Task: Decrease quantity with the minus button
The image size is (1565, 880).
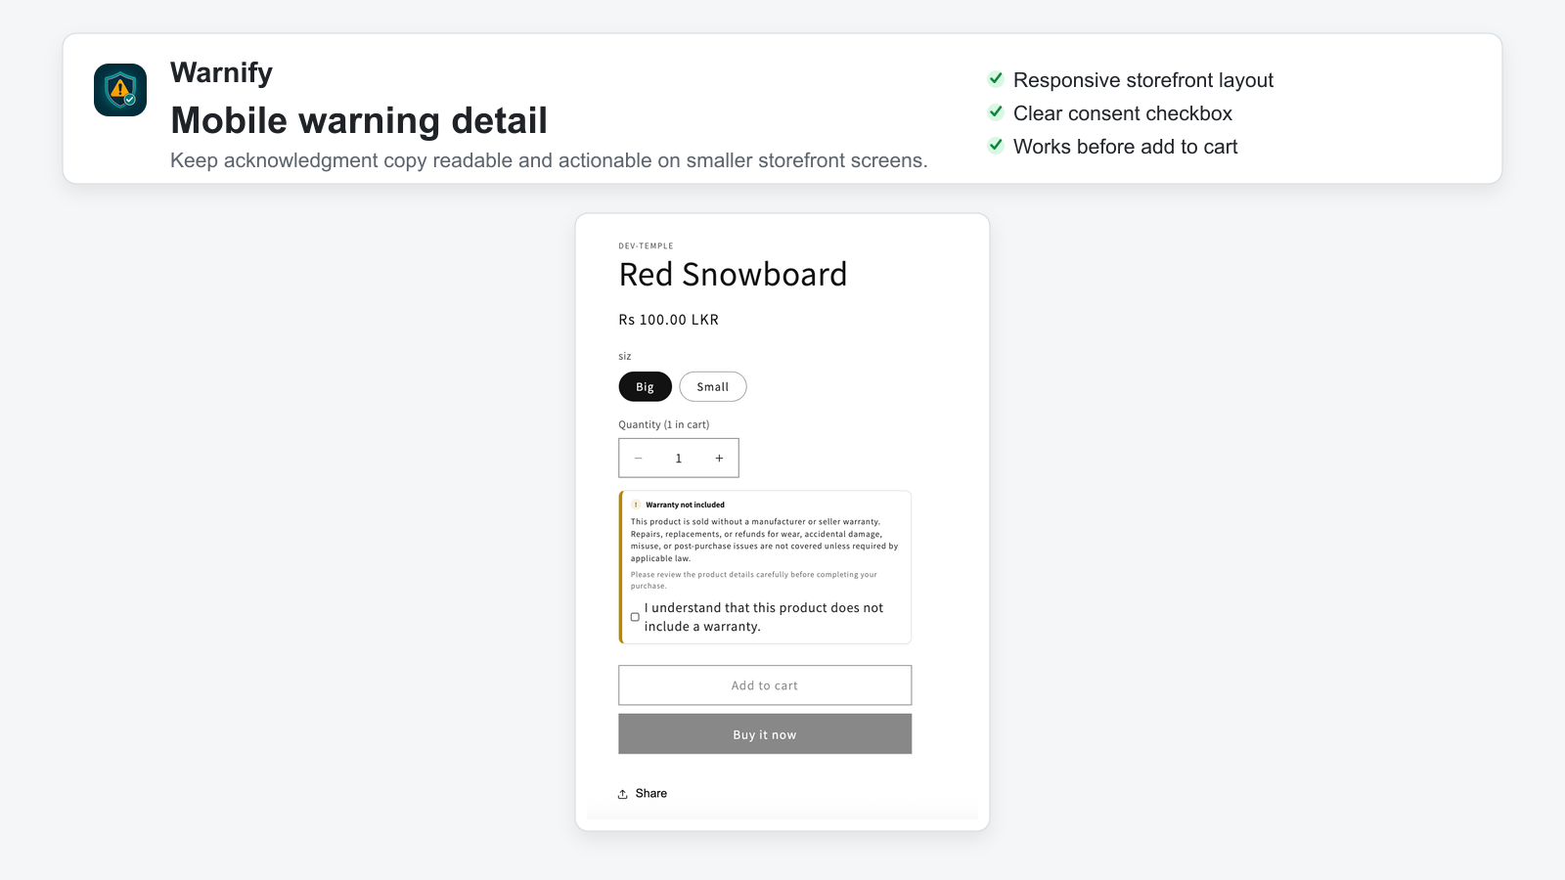Action: [638, 458]
